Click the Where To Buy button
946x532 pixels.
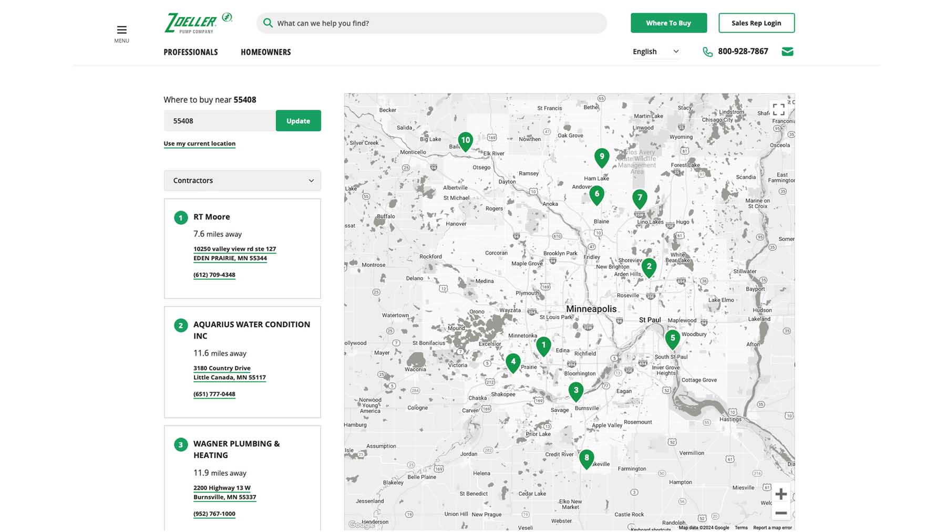[668, 23]
